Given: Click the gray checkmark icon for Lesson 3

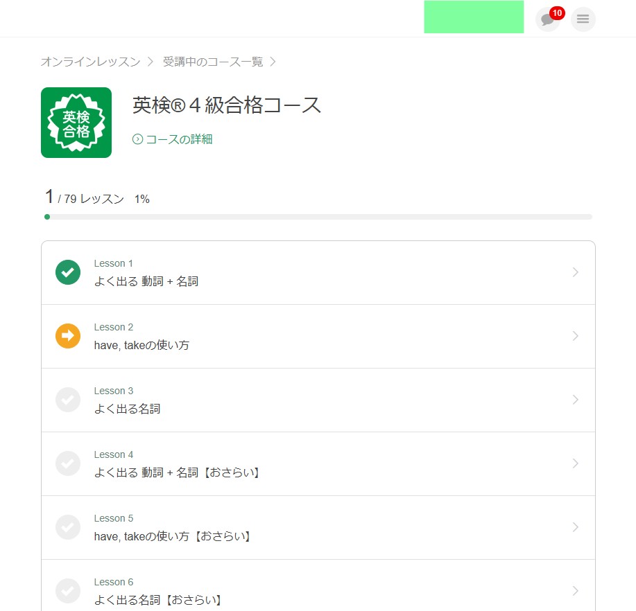Looking at the screenshot, I should (x=68, y=400).
